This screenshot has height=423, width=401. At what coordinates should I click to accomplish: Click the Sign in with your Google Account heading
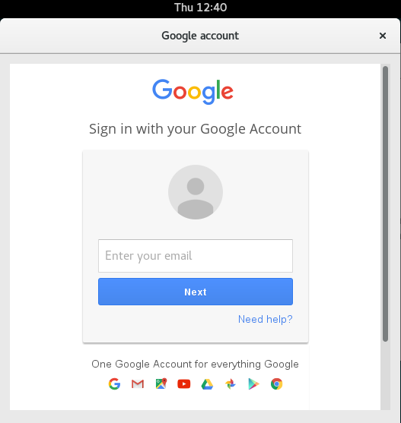195,129
